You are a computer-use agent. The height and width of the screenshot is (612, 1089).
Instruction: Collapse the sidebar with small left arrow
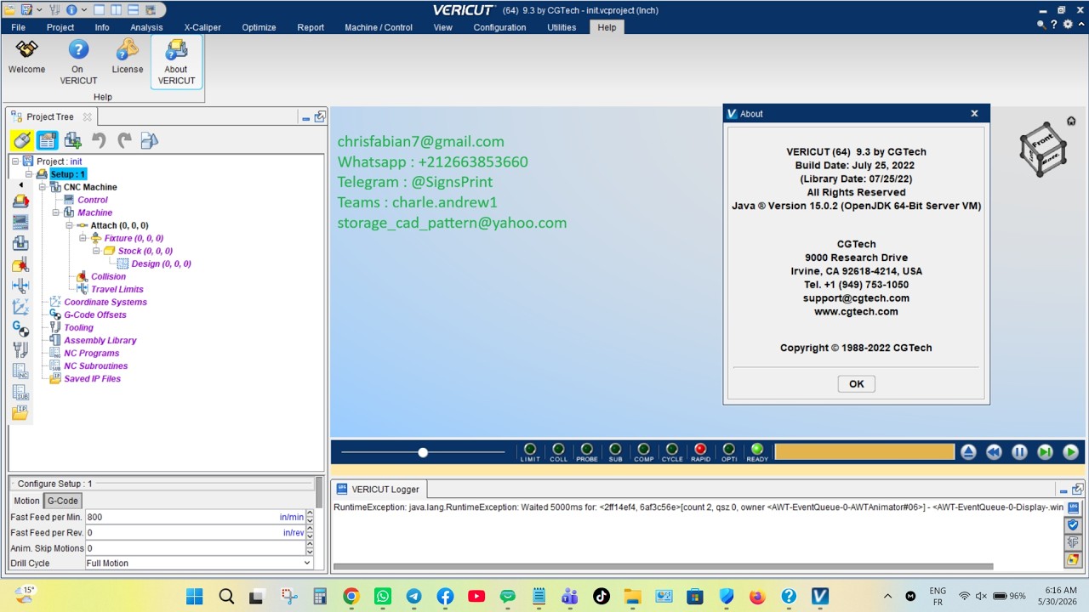click(20, 184)
